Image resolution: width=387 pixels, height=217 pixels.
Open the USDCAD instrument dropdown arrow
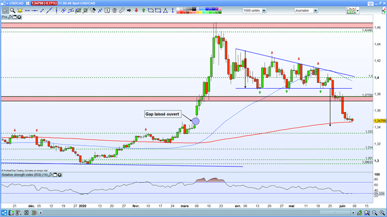click(7, 3)
